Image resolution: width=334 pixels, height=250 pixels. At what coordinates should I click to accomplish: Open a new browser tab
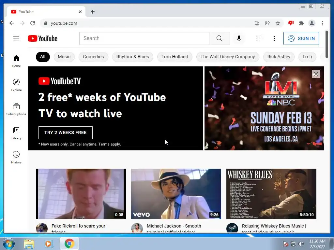tap(92, 12)
